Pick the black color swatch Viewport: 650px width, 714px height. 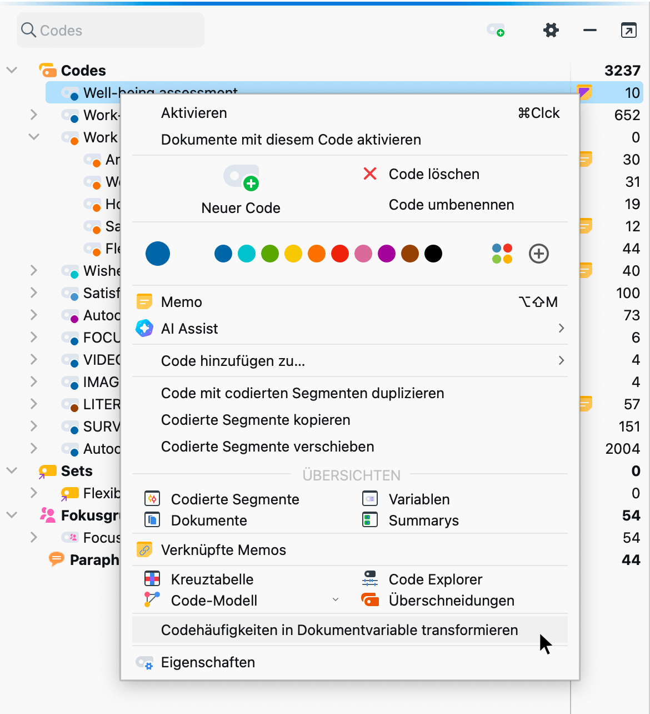point(433,254)
